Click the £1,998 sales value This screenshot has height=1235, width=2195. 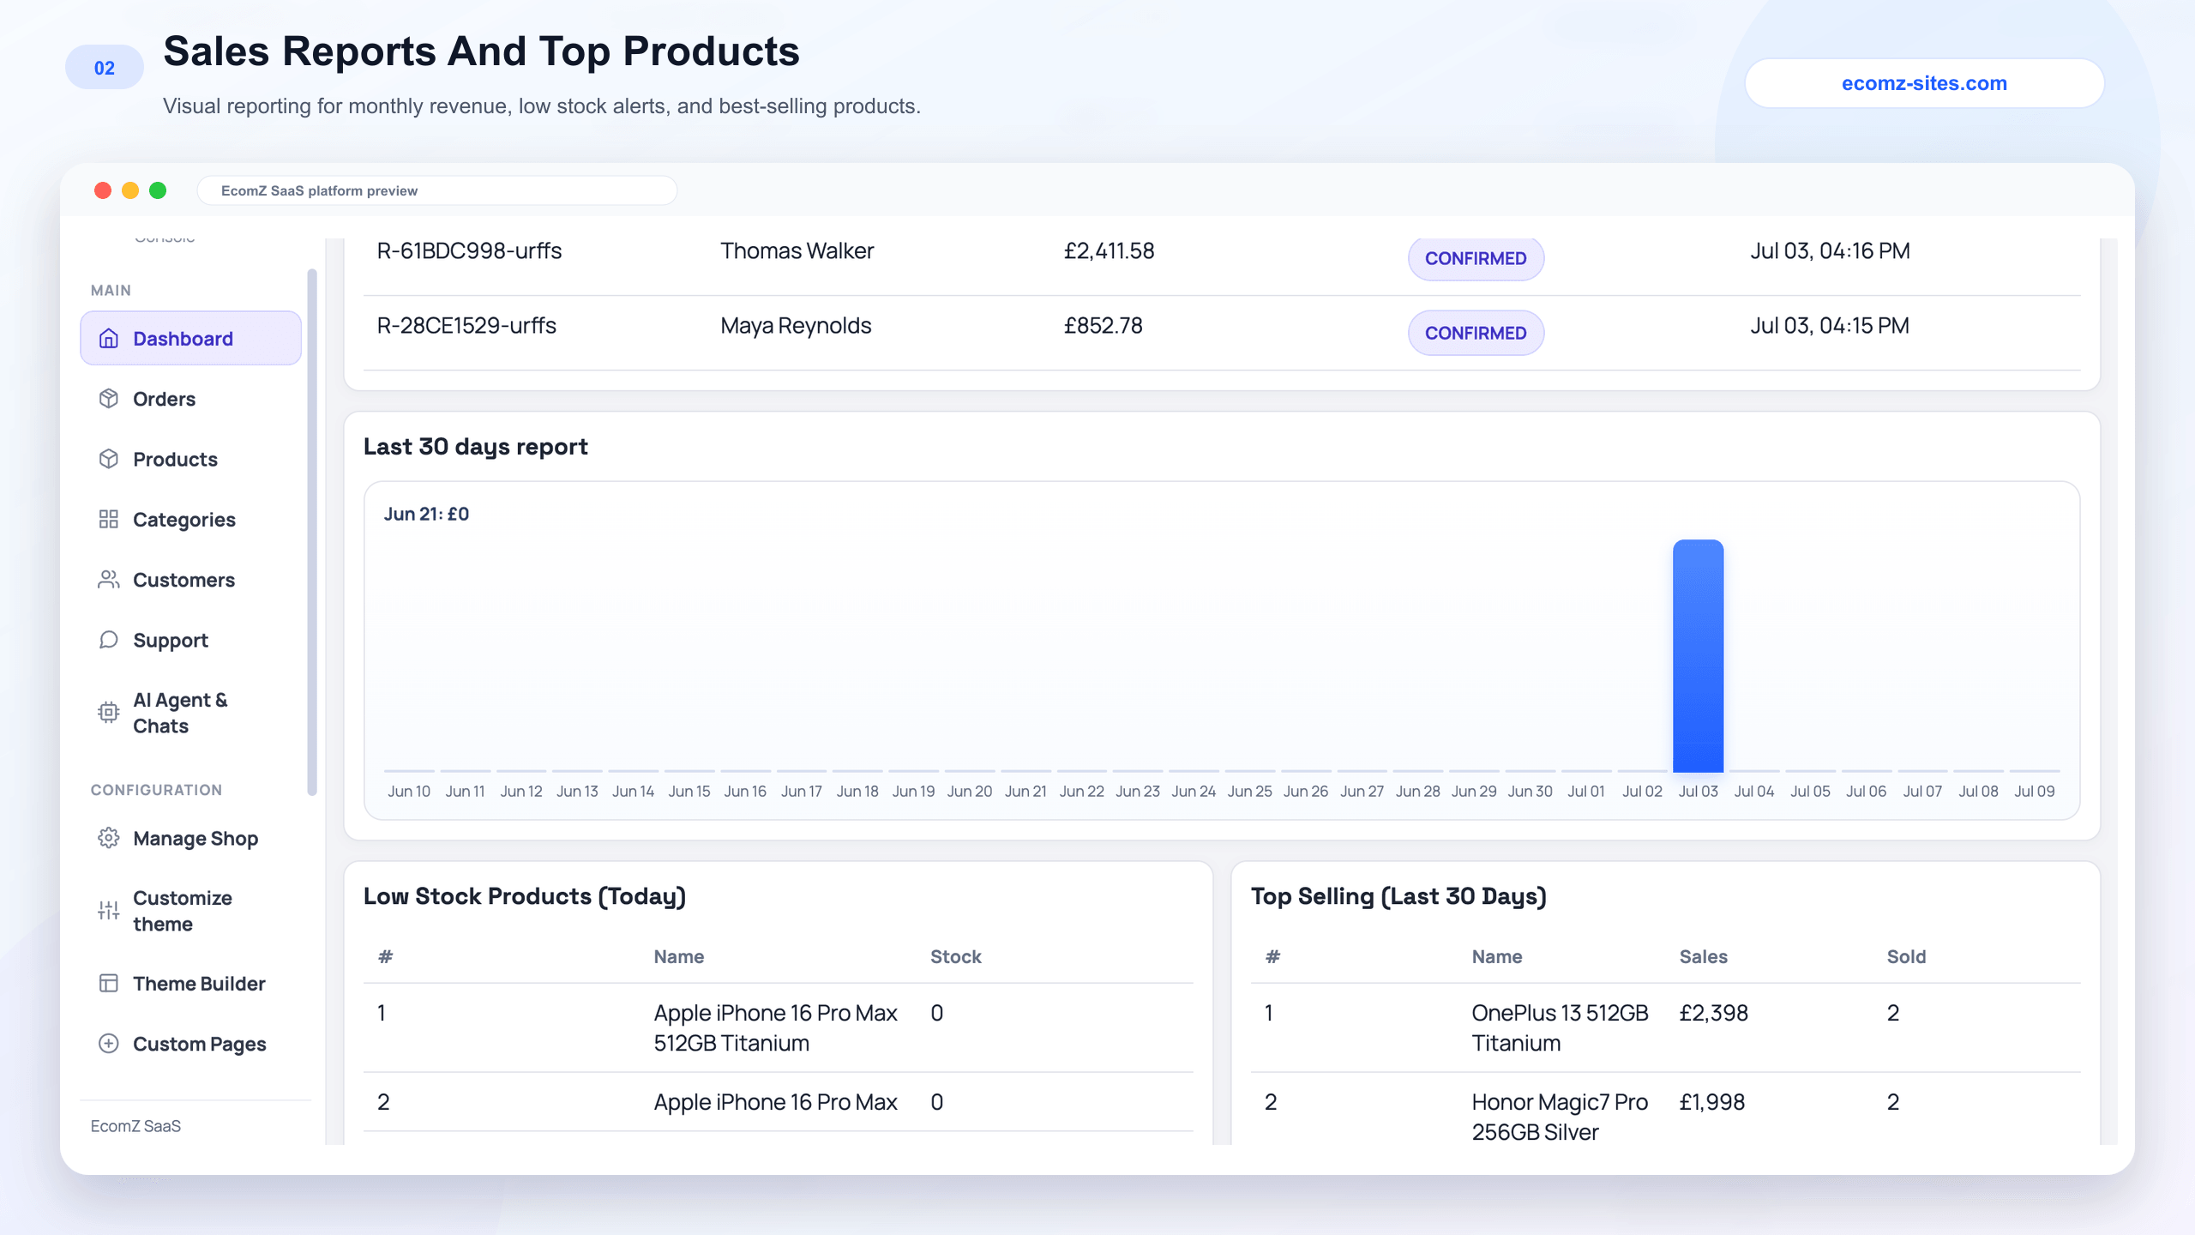coord(1711,1102)
